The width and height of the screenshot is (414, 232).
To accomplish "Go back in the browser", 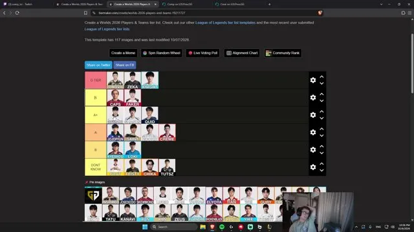I will point(5,13).
